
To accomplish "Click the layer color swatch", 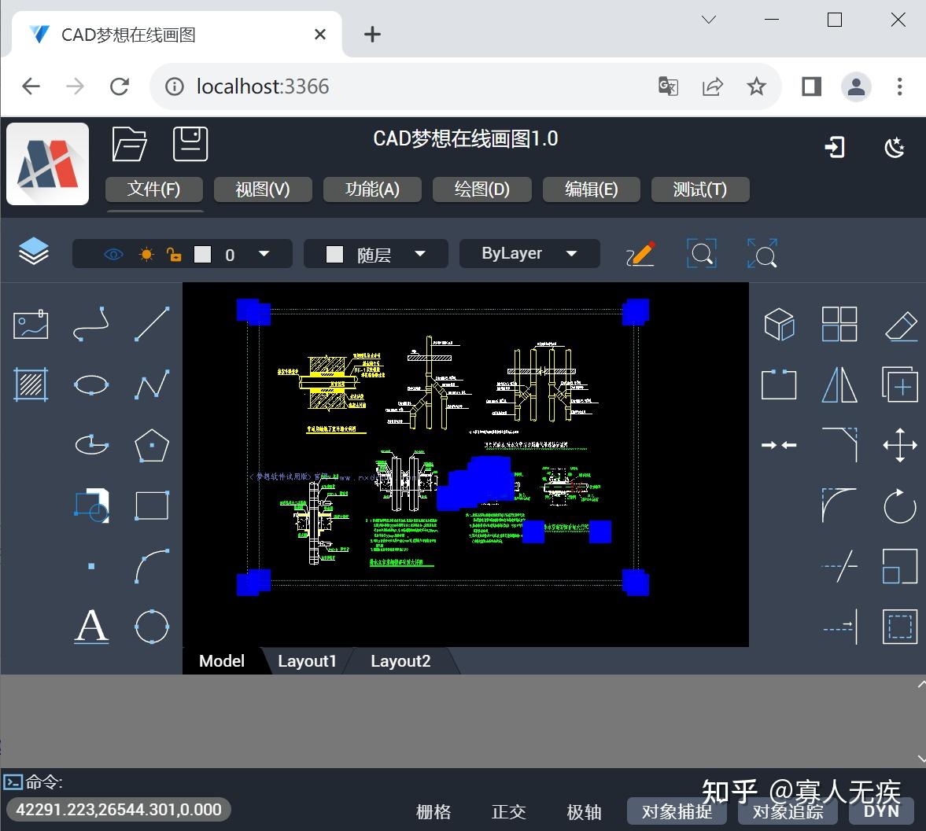I will point(205,253).
